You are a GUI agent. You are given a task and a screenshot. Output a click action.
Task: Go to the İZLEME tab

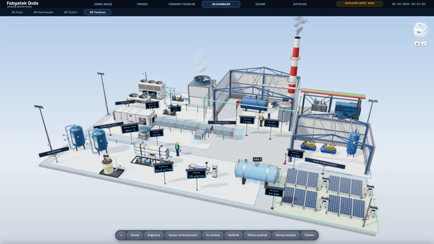[260, 4]
